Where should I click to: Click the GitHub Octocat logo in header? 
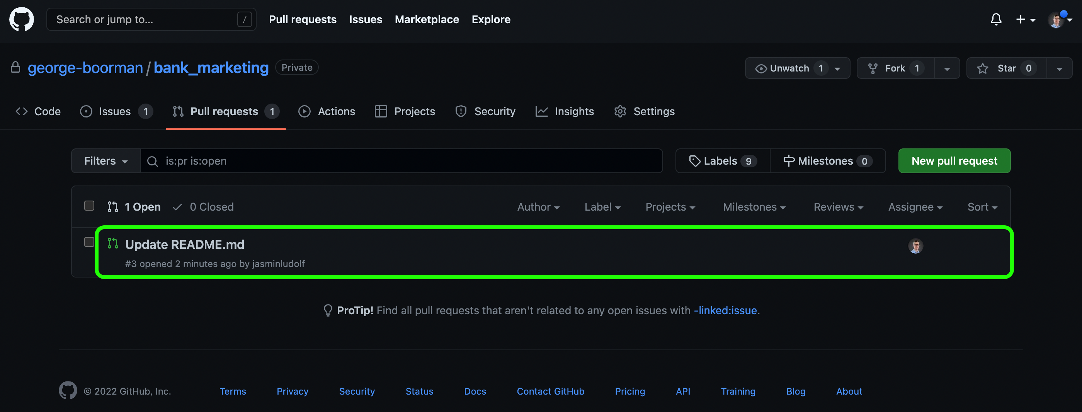(x=22, y=19)
